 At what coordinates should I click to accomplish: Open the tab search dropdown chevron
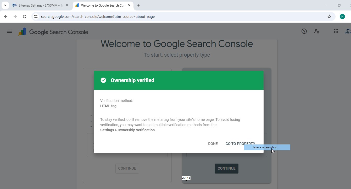[5, 5]
